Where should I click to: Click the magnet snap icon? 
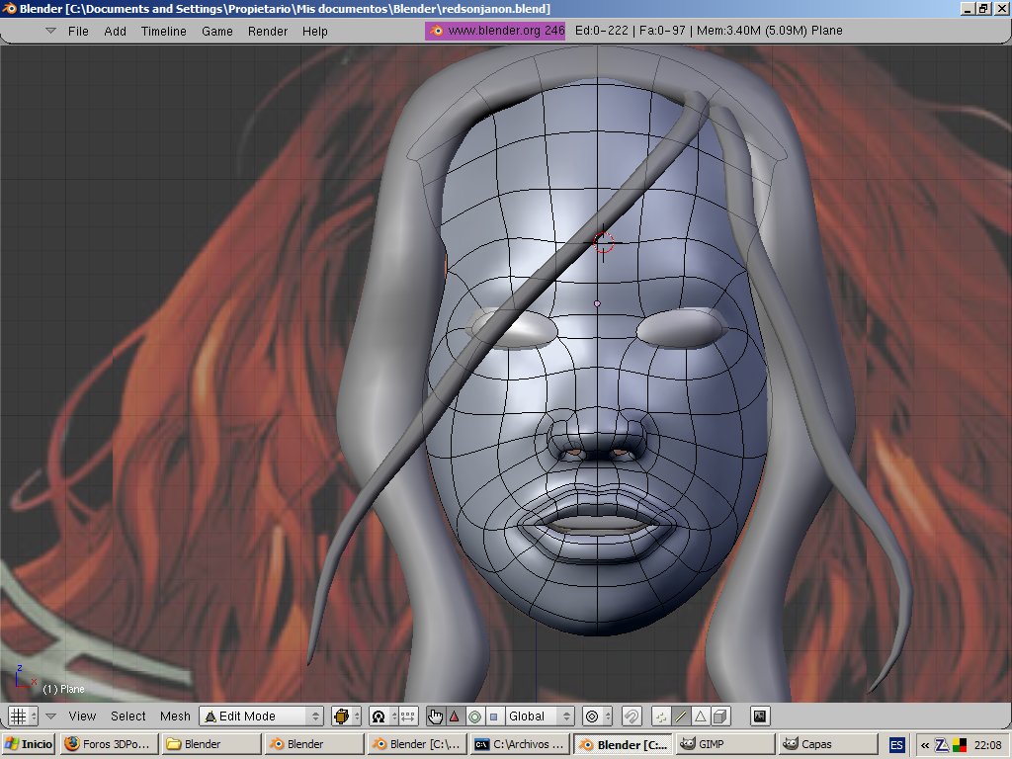coord(632,716)
